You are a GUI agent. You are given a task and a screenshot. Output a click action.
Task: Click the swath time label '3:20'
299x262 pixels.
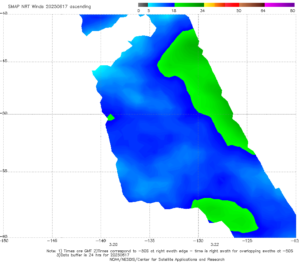click(113, 245)
